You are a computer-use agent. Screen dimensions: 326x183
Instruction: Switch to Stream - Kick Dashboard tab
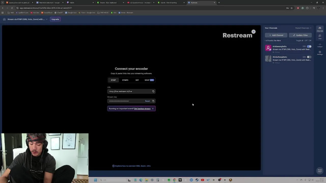[110, 3]
